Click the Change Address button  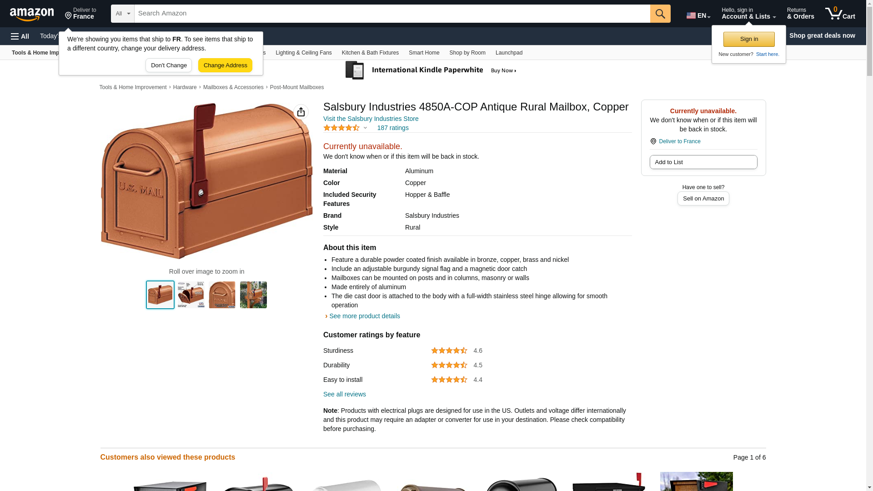[x=226, y=65]
